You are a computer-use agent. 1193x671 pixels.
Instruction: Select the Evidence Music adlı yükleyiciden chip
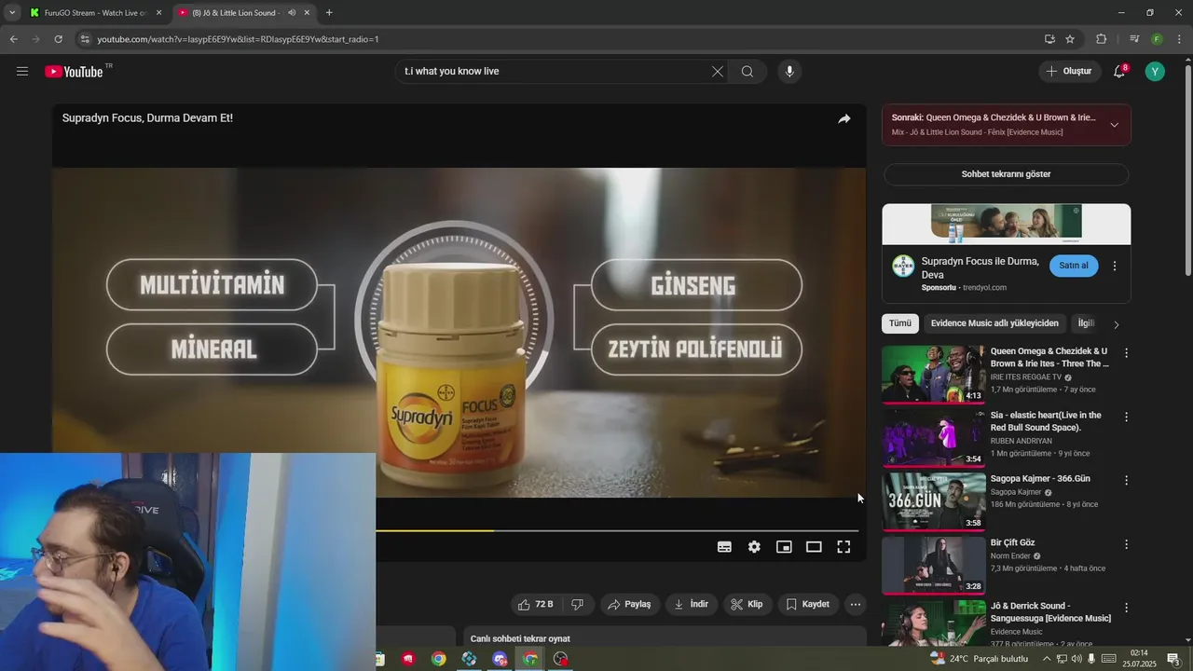[x=994, y=323]
